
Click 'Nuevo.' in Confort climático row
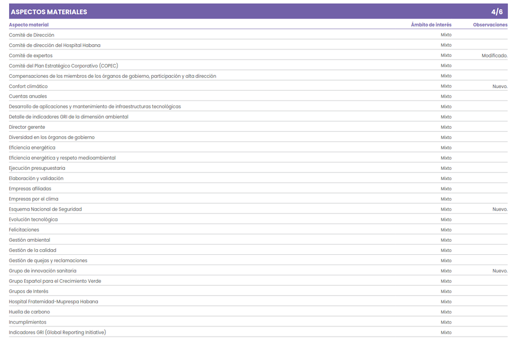pos(500,86)
